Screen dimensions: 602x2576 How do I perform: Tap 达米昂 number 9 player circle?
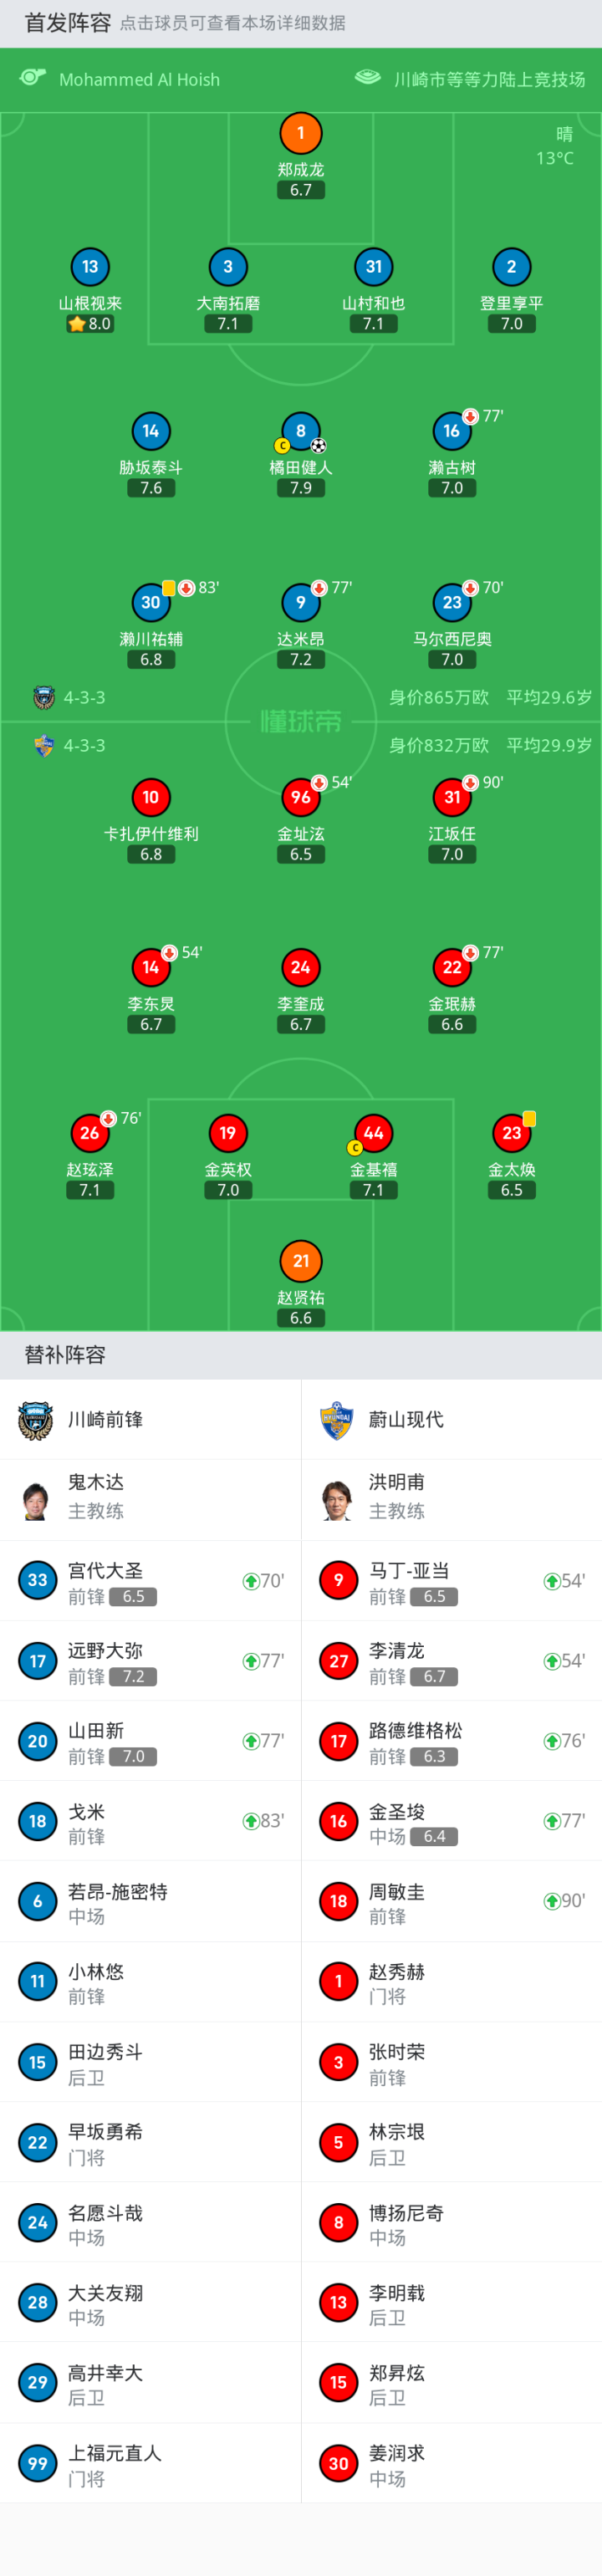301,602
